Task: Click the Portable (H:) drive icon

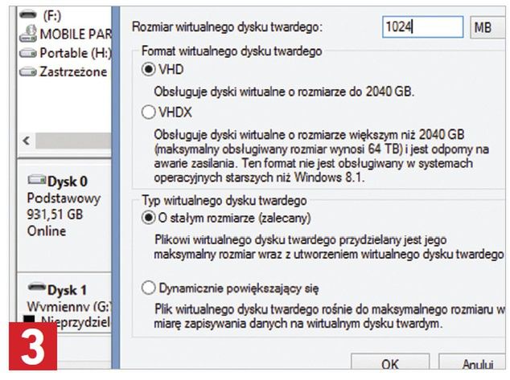Action: 27,53
